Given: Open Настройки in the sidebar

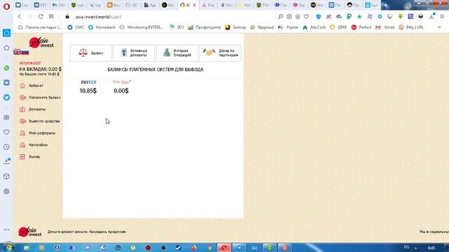Looking at the screenshot, I should point(38,145).
